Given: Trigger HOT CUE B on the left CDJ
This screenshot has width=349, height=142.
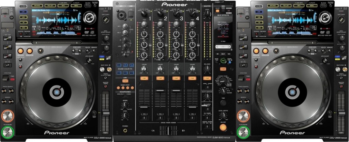Looking at the screenshot, I should click(7, 47).
